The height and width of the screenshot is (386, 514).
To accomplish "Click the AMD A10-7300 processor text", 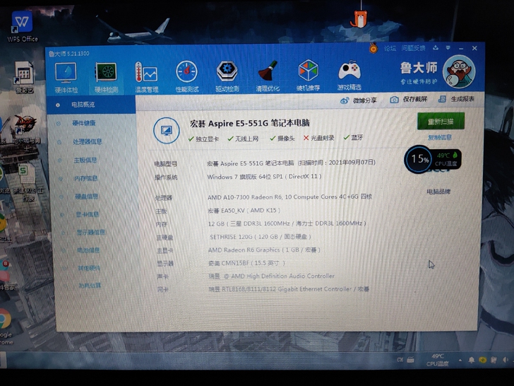I will point(289,197).
